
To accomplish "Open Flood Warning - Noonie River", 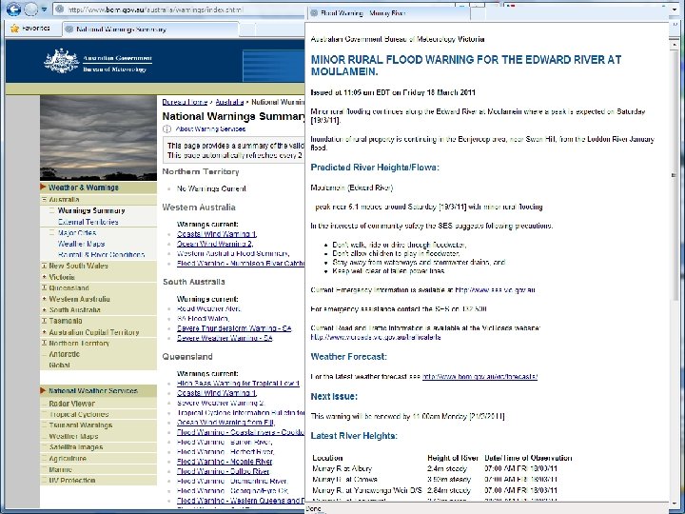I will tap(225, 462).
